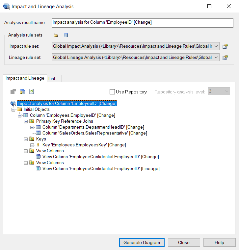This screenshot has height=250, width=239.
Task: Click the Help button
Action: pyautogui.click(x=219, y=242)
